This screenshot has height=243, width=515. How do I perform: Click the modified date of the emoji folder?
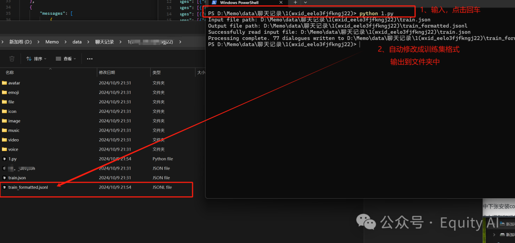point(115,92)
